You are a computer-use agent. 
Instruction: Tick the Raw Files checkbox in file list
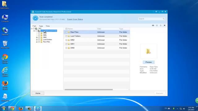[x=67, y=32]
